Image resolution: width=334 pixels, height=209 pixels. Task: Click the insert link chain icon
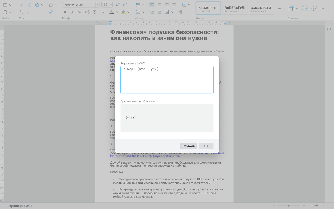314,8
